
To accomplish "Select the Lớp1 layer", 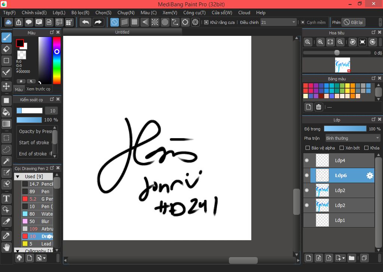I will tap(339, 220).
